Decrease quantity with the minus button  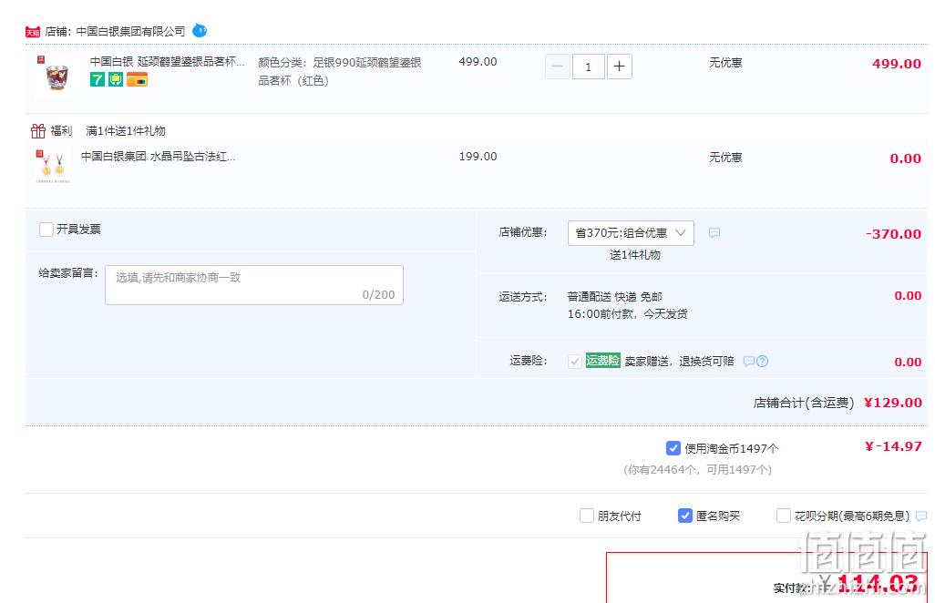pos(558,66)
